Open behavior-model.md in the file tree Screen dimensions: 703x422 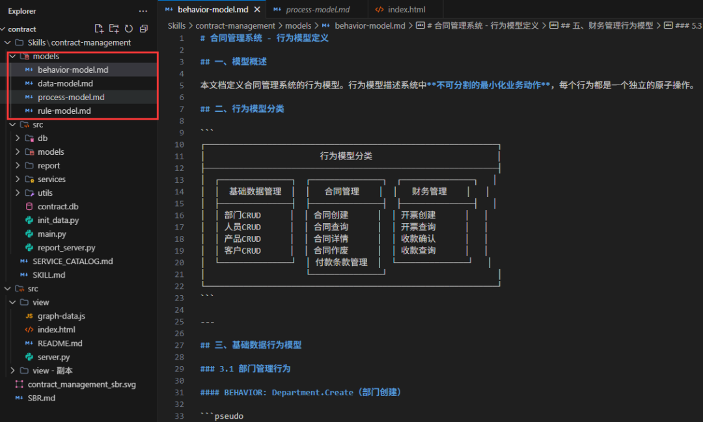pyautogui.click(x=73, y=70)
